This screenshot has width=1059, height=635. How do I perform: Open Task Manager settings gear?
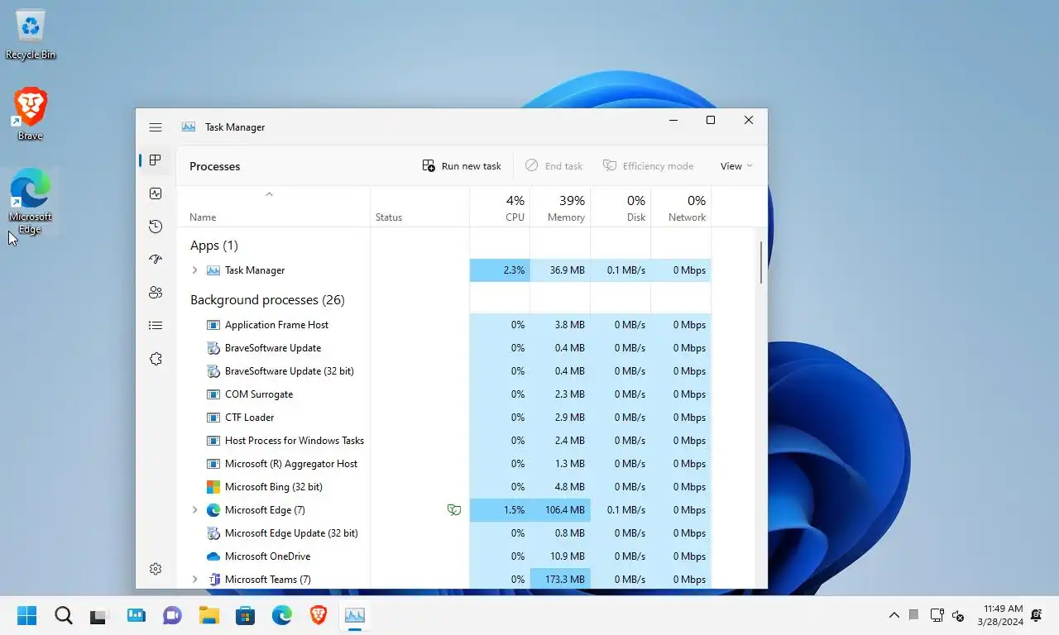tap(156, 569)
